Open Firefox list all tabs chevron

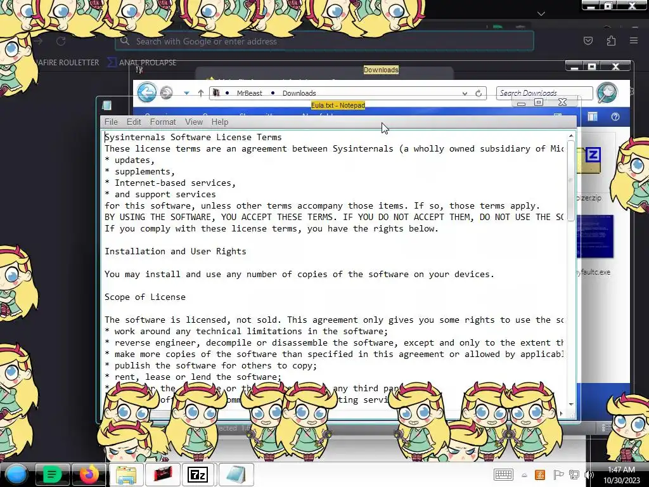[541, 14]
